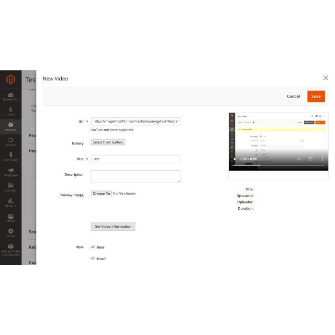Open the Sales sidebar menu
Viewport: 335px width, 335px height.
11,112
